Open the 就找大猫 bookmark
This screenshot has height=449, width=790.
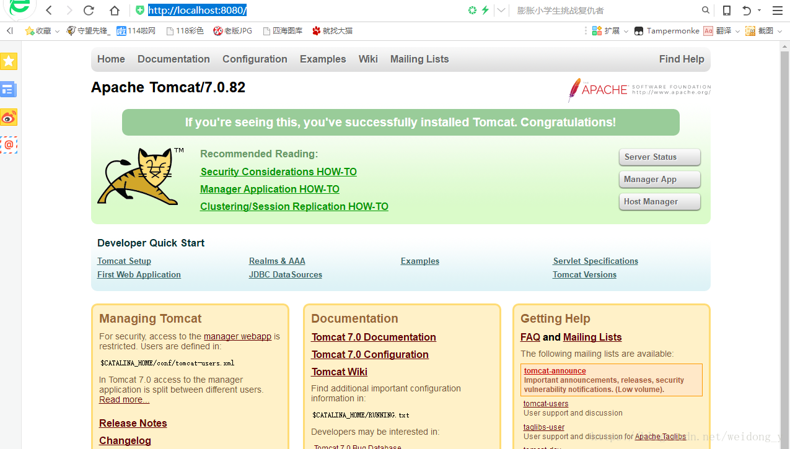332,30
